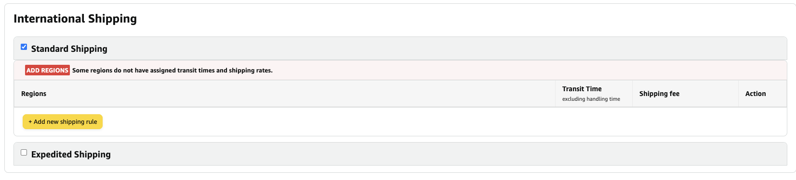Click the Expedited Shipping label text
Image resolution: width=796 pixels, height=180 pixels.
[71, 155]
